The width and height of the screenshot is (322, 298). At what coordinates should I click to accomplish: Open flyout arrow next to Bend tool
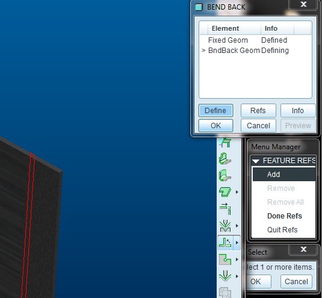(237, 226)
